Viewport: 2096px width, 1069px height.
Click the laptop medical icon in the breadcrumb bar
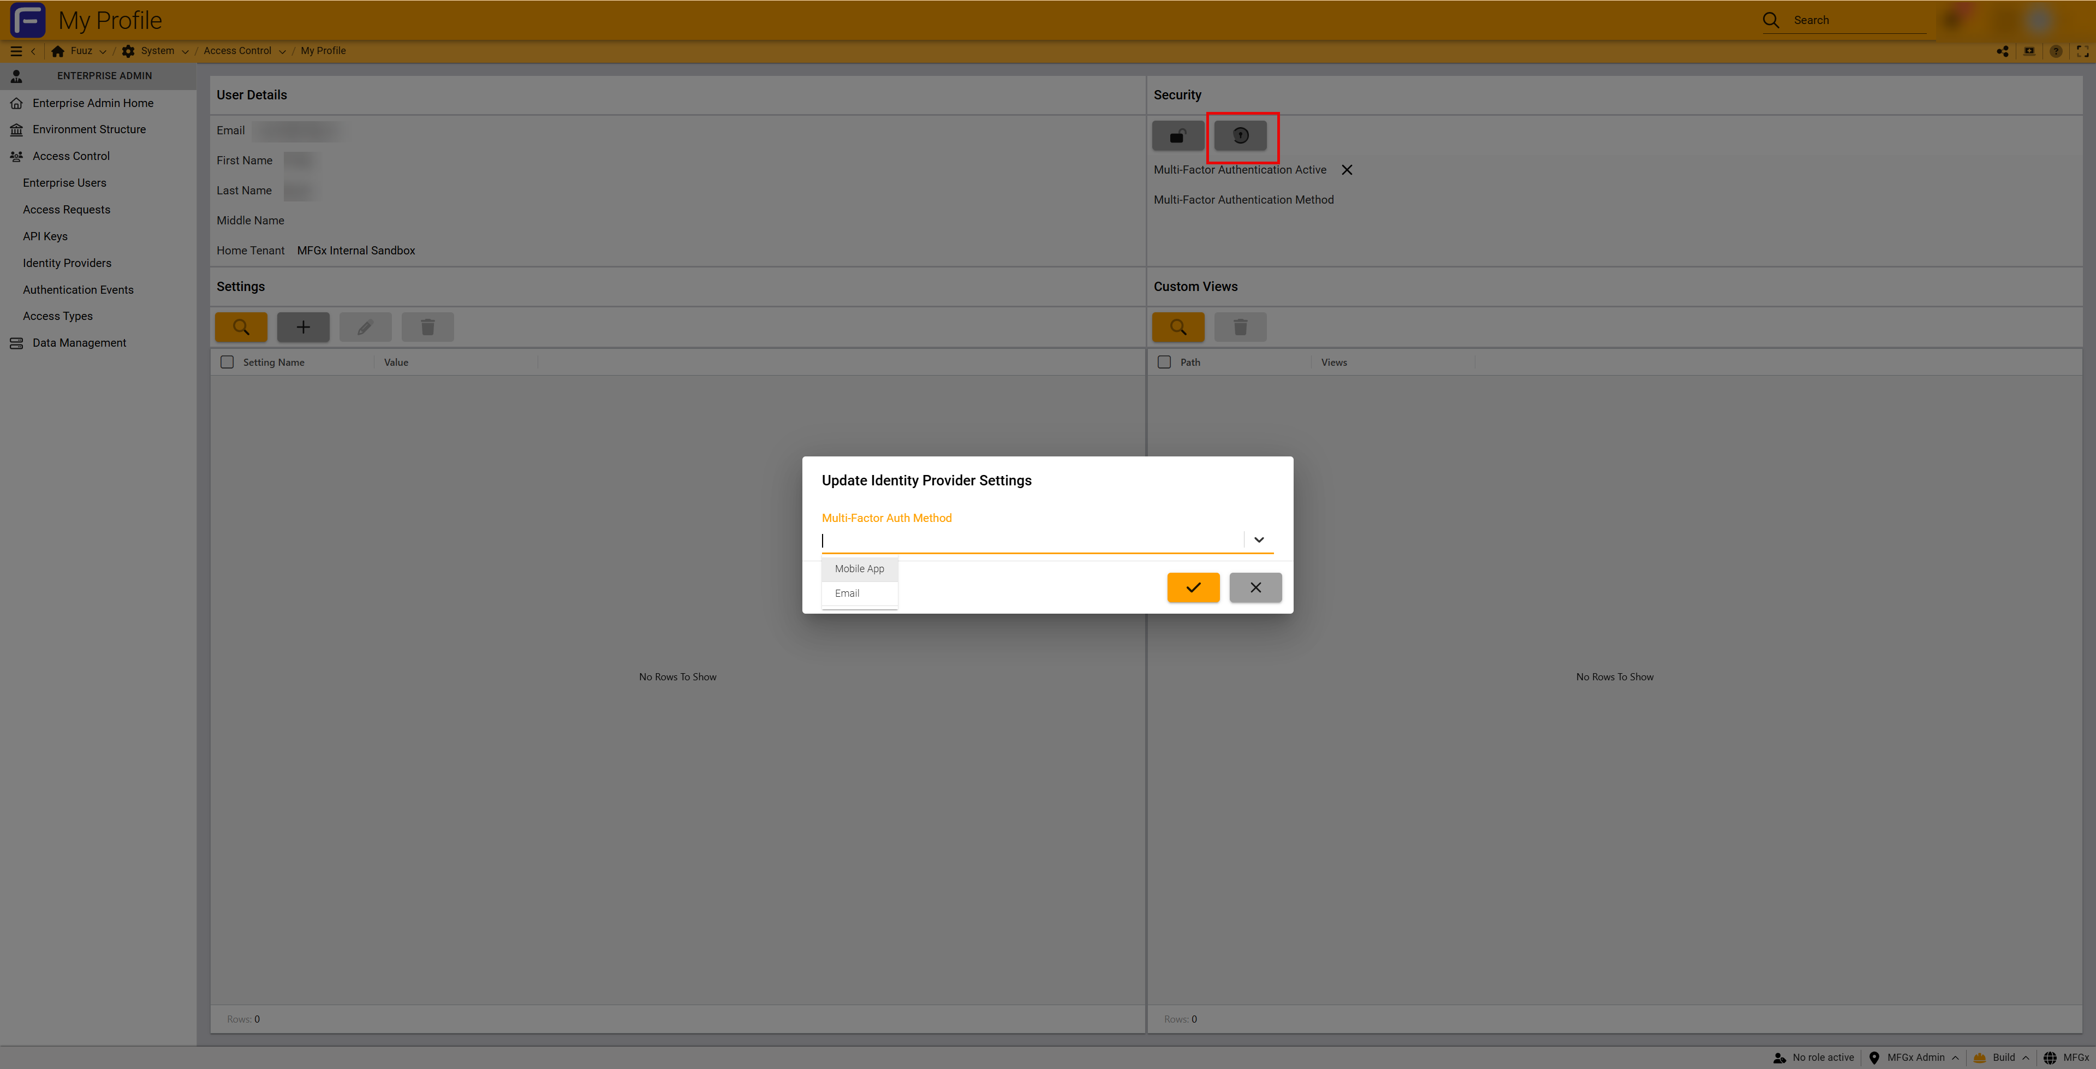2029,51
